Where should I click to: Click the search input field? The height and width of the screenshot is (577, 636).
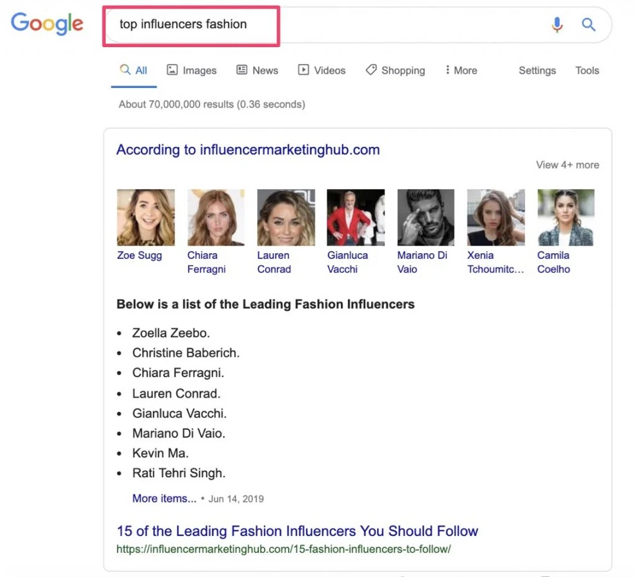(357, 25)
